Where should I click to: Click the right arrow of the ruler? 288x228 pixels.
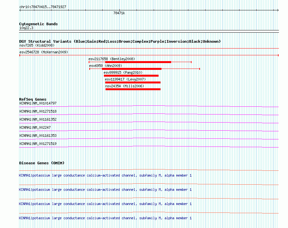pyautogui.click(x=278, y=10)
